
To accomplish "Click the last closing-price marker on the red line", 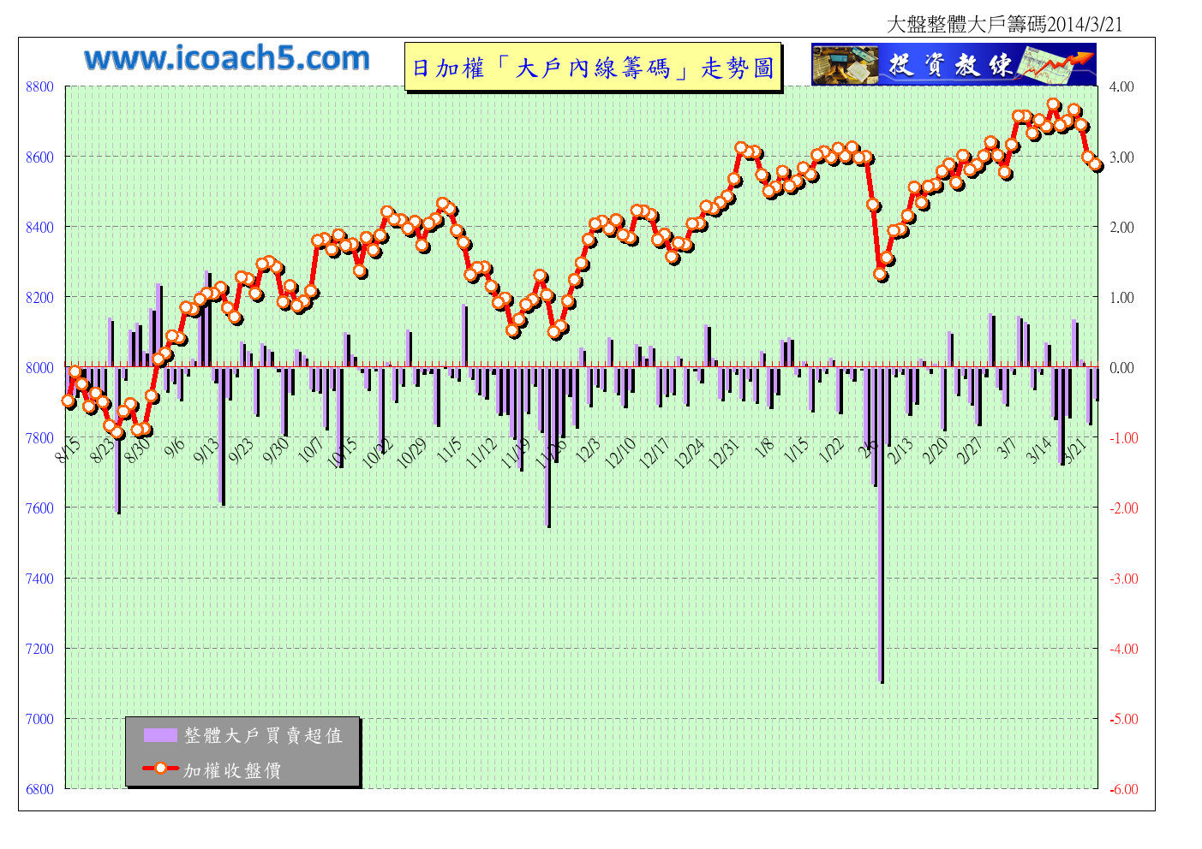I will click(1096, 165).
